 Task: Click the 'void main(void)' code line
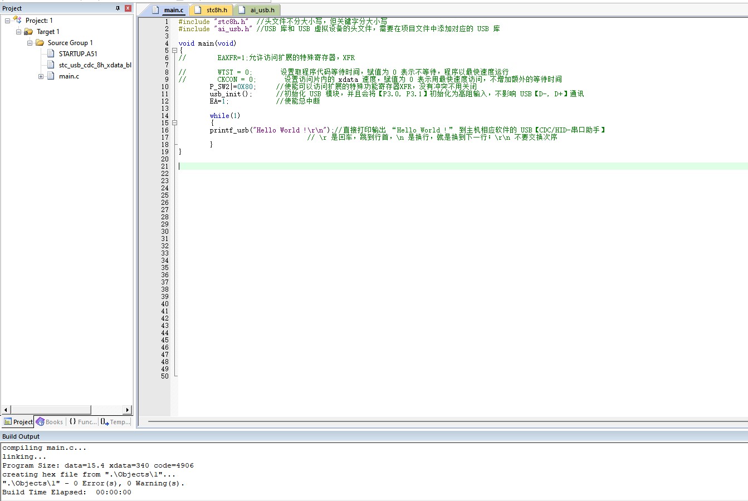(207, 43)
